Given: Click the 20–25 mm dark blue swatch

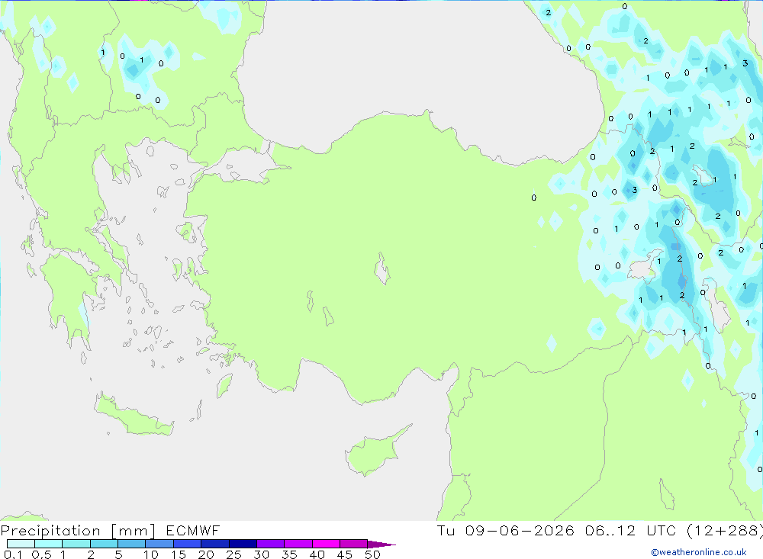Looking at the screenshot, I should [215, 544].
